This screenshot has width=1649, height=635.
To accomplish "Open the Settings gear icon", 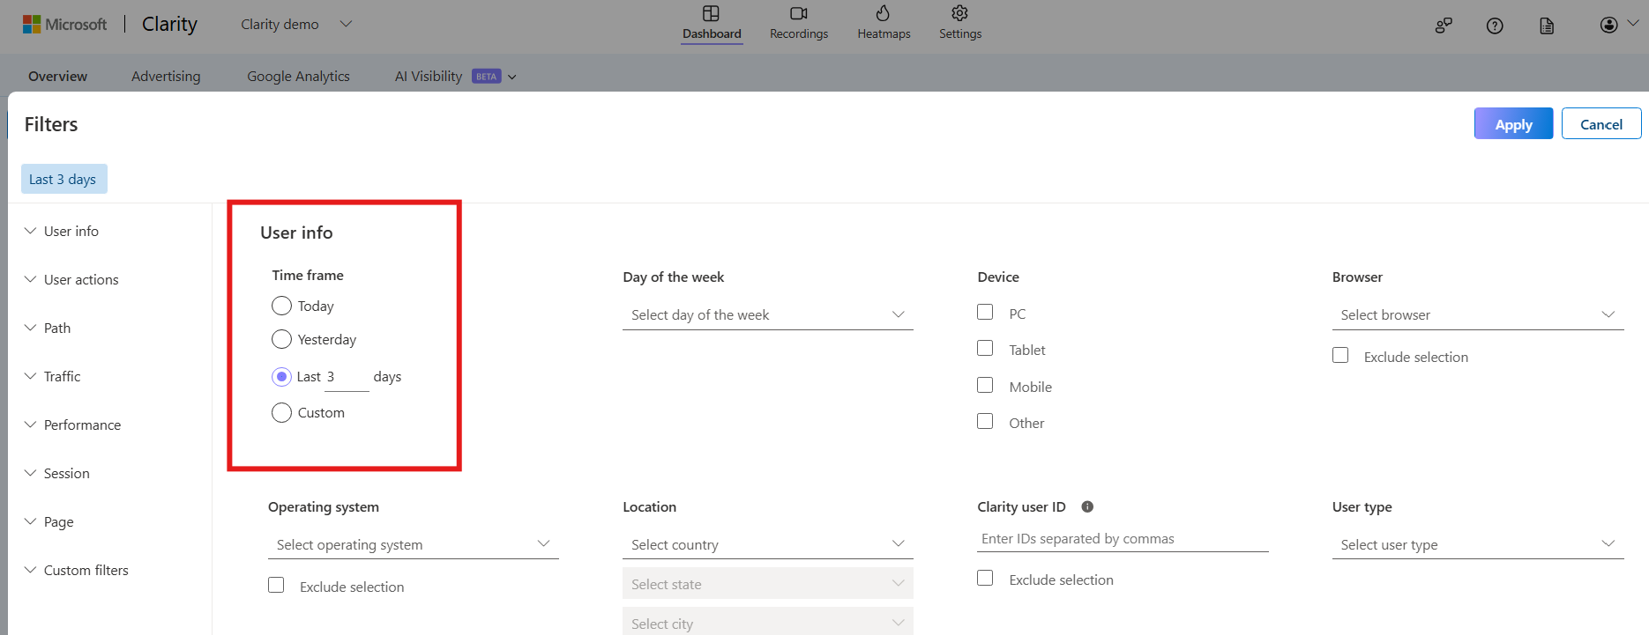I will point(959,13).
